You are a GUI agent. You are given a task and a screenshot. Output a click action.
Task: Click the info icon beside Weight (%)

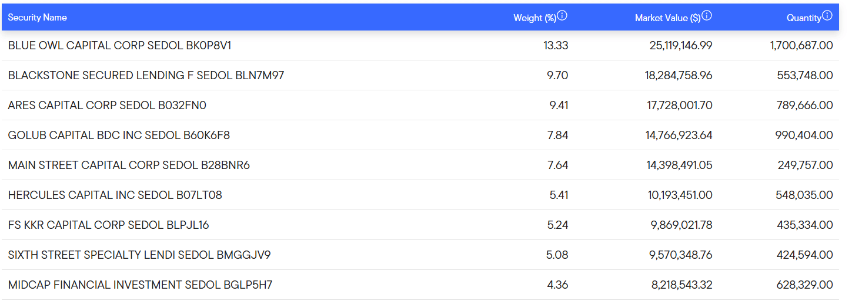point(562,16)
